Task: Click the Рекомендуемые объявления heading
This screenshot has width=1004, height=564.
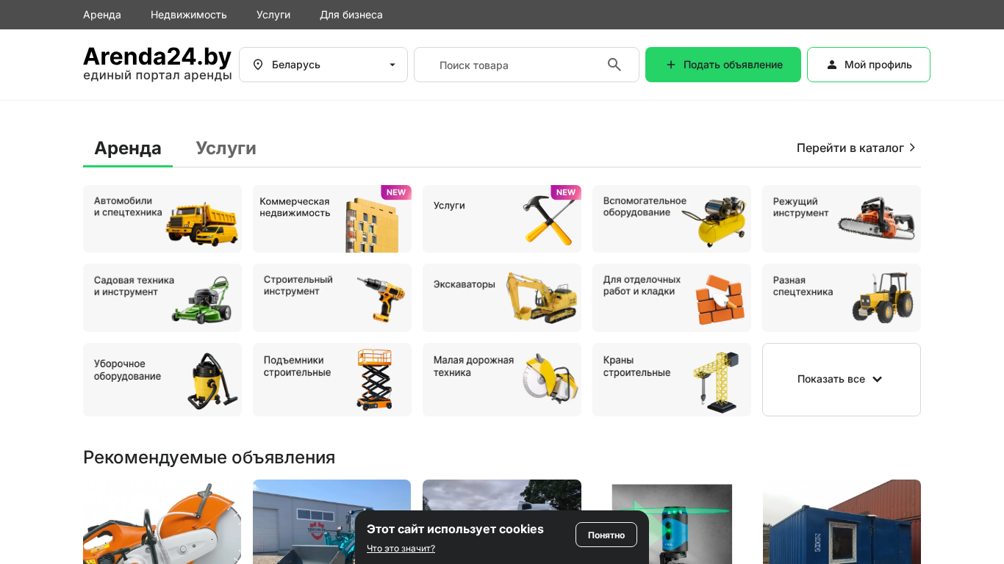Action: click(209, 458)
